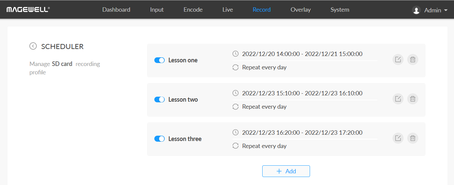The width and height of the screenshot is (454, 185).
Task: Add a new schedule
Action: coord(286,171)
